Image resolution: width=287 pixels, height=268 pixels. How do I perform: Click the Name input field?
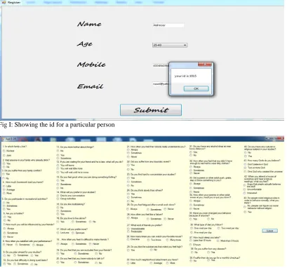[168, 25]
